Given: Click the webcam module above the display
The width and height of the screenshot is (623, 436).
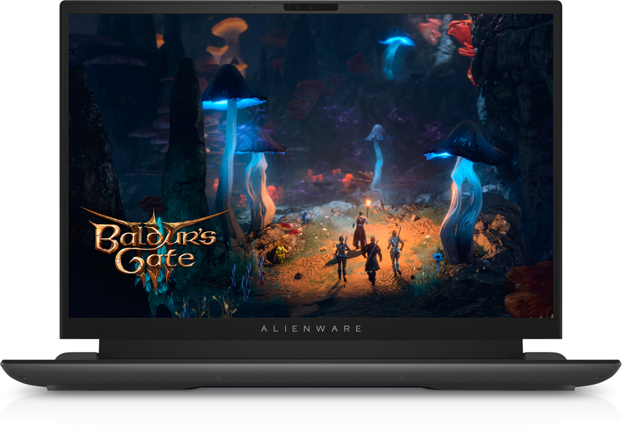Looking at the screenshot, I should 311,7.
